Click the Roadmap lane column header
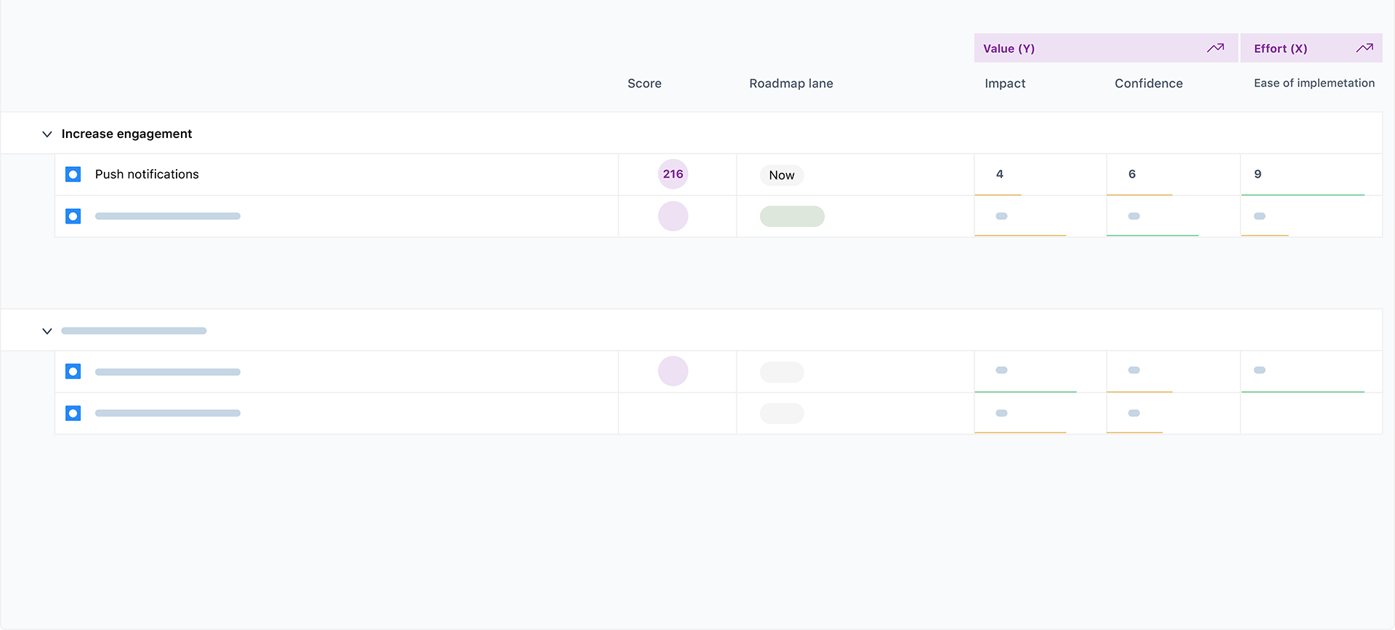 [791, 83]
